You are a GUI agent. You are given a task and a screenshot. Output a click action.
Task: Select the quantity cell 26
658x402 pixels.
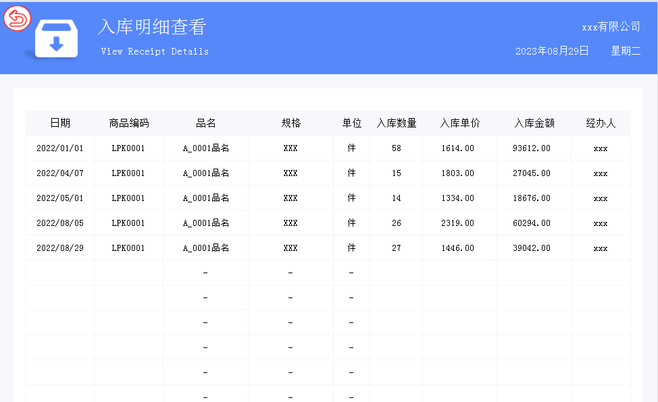tap(397, 223)
